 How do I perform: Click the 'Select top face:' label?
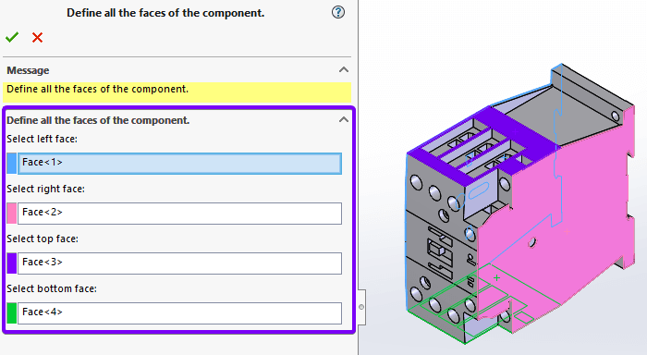[43, 239]
